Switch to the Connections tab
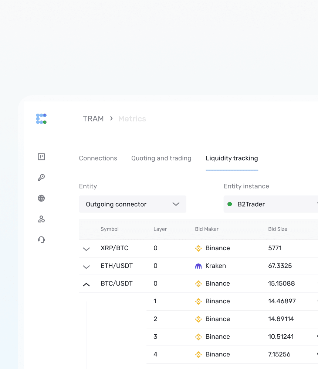This screenshot has width=318, height=369. [x=98, y=158]
